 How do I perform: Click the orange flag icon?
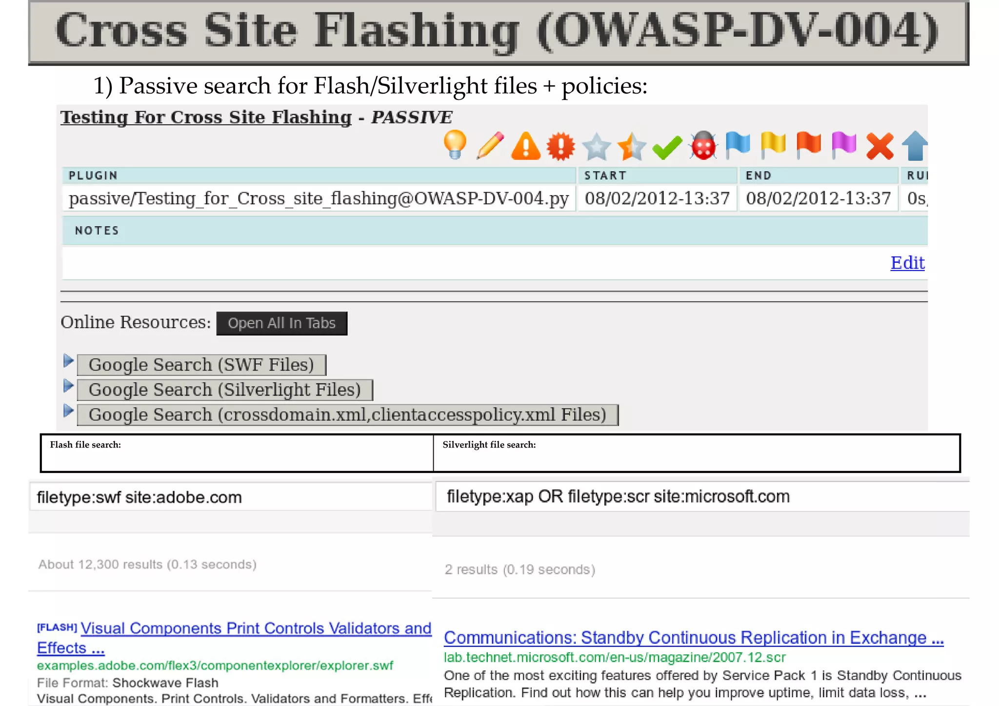[809, 145]
